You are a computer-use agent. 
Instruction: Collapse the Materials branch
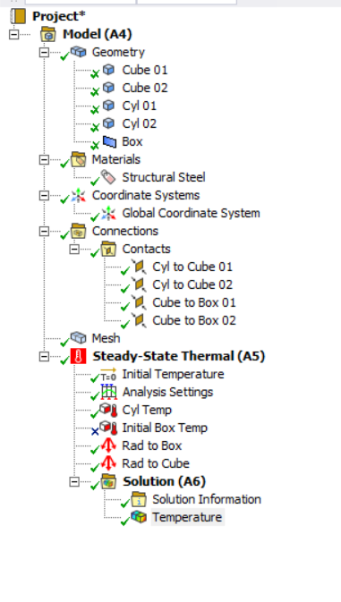[44, 159]
